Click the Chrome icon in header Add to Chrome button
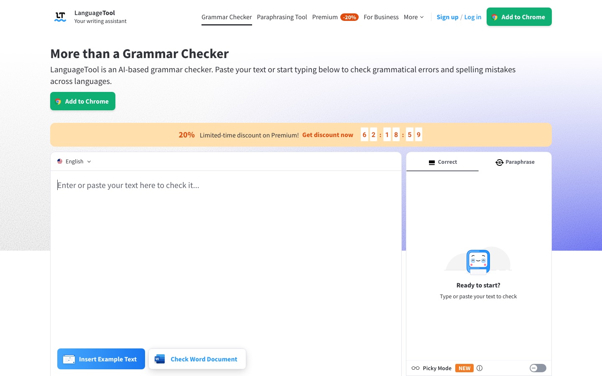Image resolution: width=602 pixels, height=376 pixels. click(495, 17)
